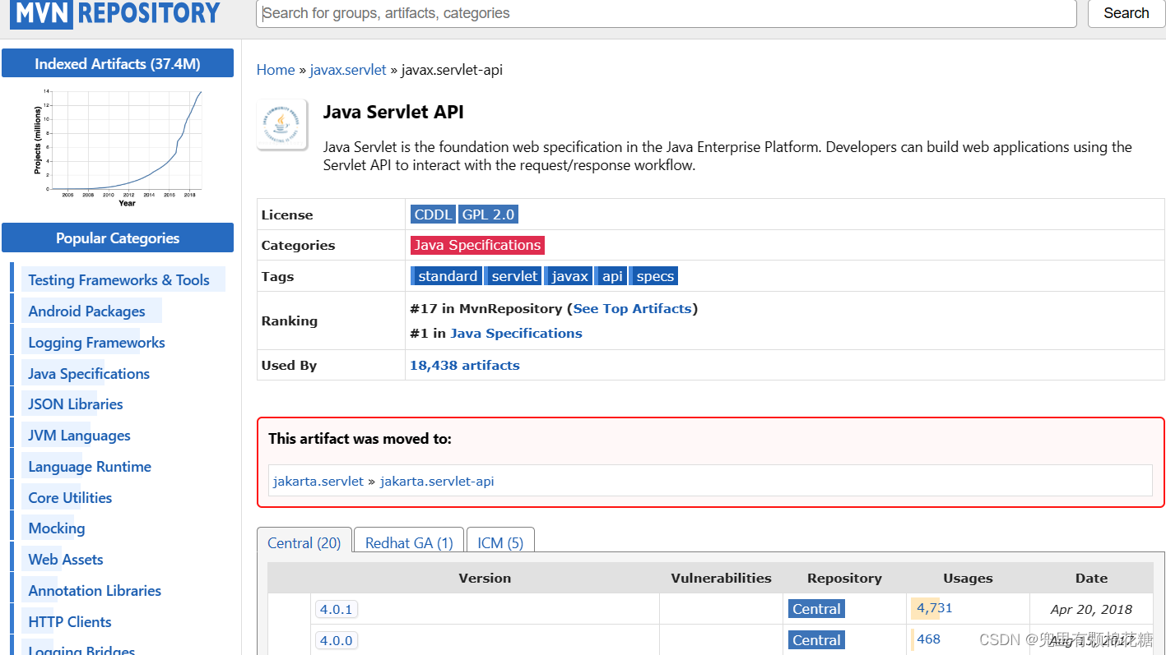Open Mocking category

56,528
